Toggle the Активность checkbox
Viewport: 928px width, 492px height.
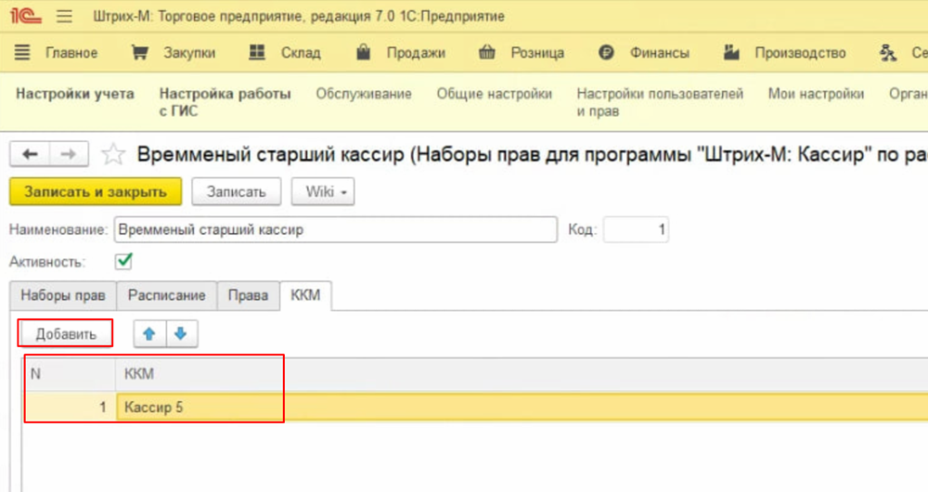point(123,261)
